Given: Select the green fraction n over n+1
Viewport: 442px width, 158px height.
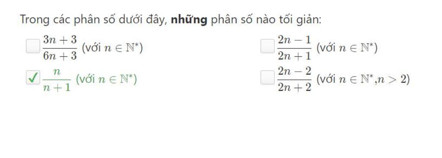Looking at the screenshot, I should click(x=57, y=79).
